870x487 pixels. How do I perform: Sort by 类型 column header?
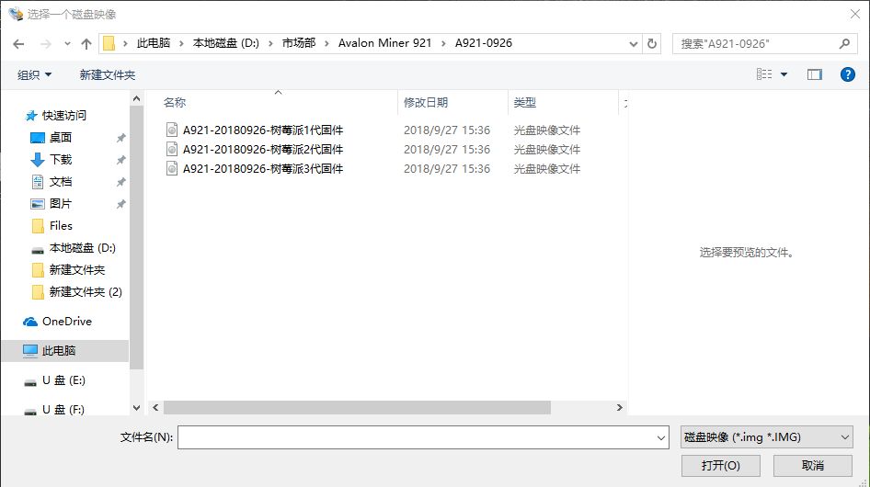click(x=525, y=103)
